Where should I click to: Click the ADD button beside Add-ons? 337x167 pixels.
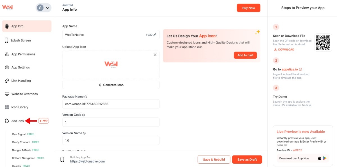pyautogui.click(x=44, y=121)
